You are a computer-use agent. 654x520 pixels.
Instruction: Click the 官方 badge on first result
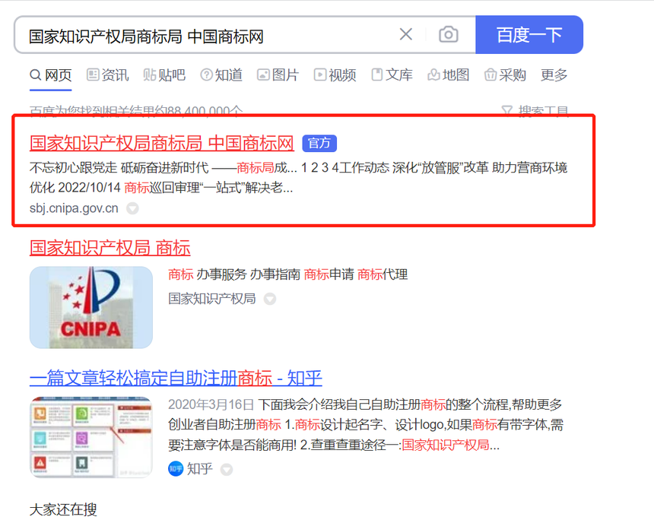(319, 144)
